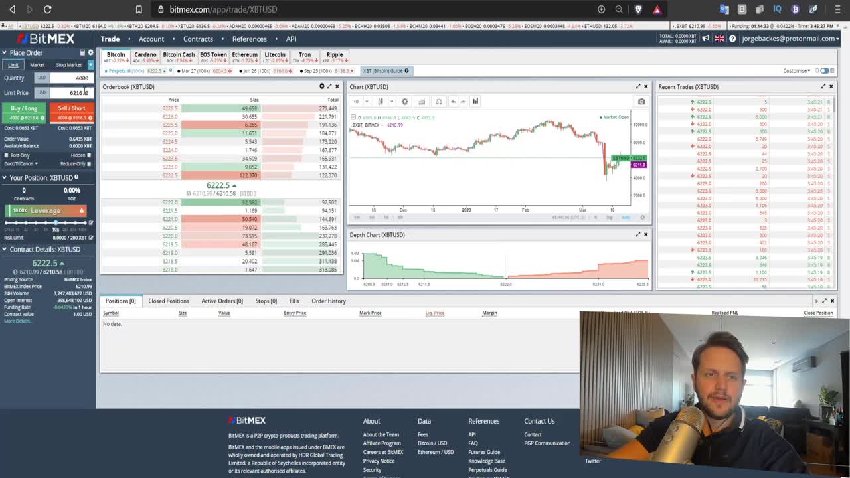Image resolution: width=850 pixels, height=478 pixels.
Task: Open the References menu
Action: click(x=250, y=39)
